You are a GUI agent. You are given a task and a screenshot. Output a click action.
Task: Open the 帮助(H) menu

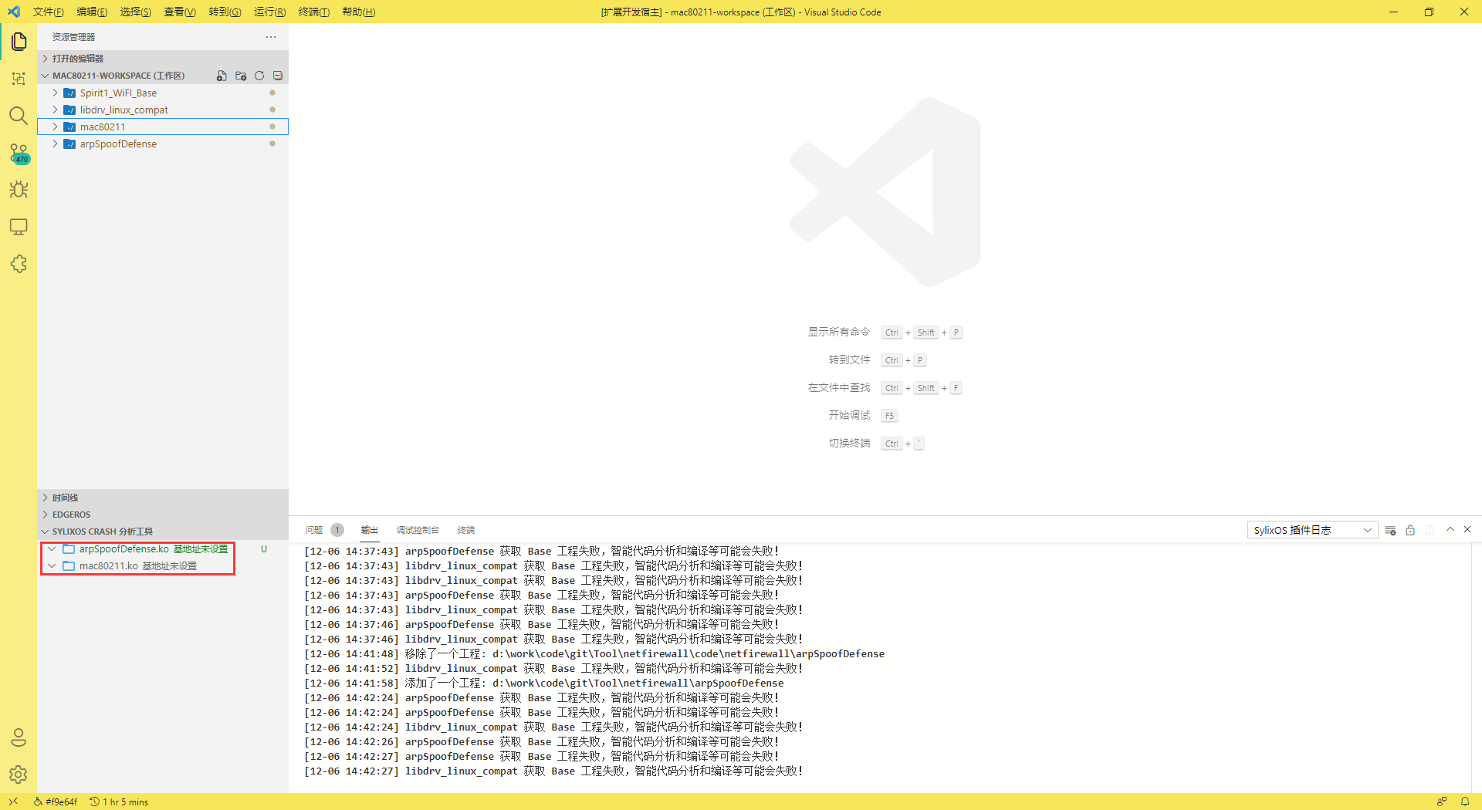(x=358, y=12)
